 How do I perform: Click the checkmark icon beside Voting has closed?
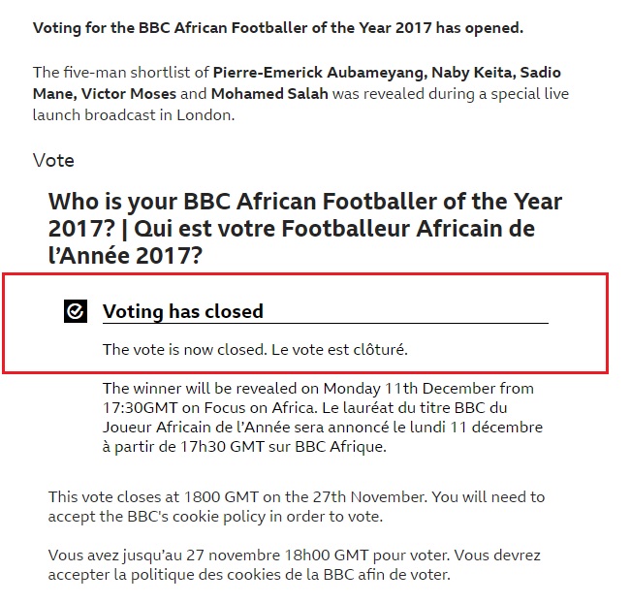(x=76, y=311)
